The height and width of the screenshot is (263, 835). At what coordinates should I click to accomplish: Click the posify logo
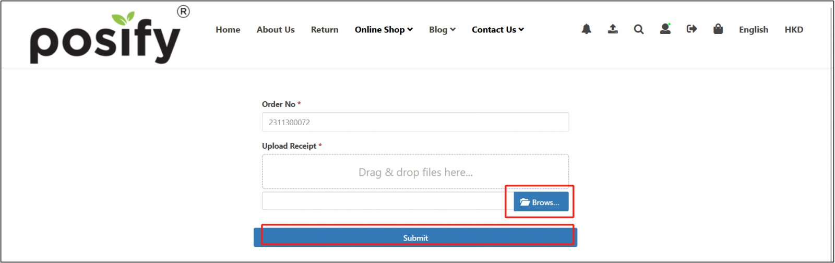[x=110, y=35]
